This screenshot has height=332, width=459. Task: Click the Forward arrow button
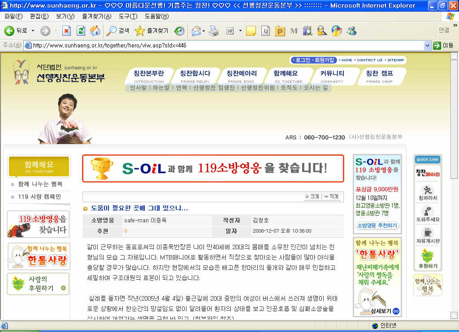[x=45, y=31]
